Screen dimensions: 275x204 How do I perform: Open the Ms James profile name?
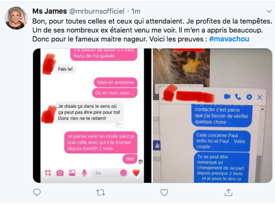50,11
